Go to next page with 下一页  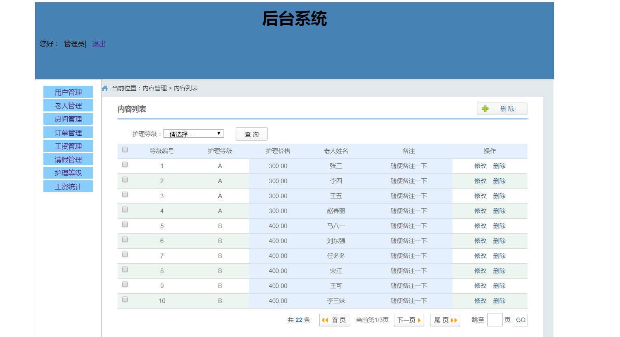tap(409, 320)
